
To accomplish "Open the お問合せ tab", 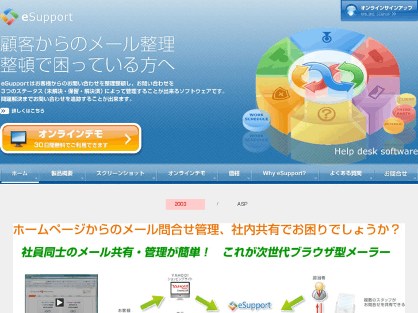I will (396, 173).
